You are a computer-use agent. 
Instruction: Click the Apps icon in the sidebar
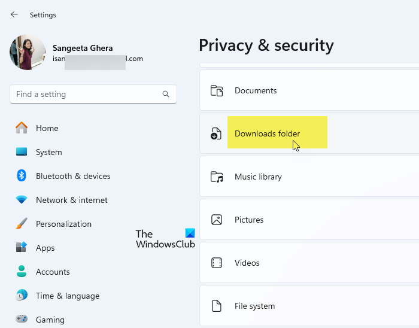(x=22, y=248)
